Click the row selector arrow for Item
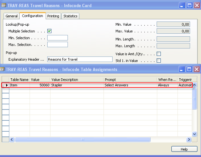Screen dimensions: 201x157 [x=6, y=85]
